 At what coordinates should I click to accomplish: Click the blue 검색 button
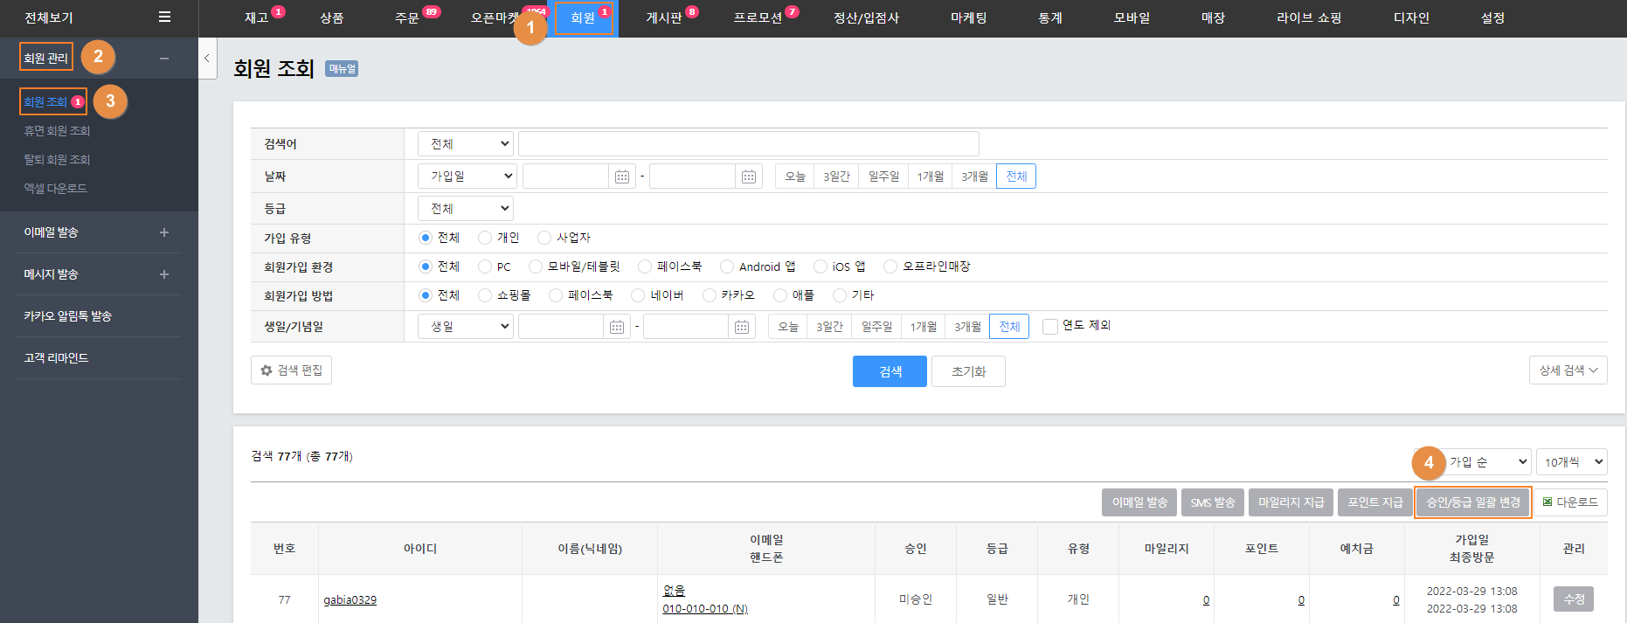click(x=890, y=371)
